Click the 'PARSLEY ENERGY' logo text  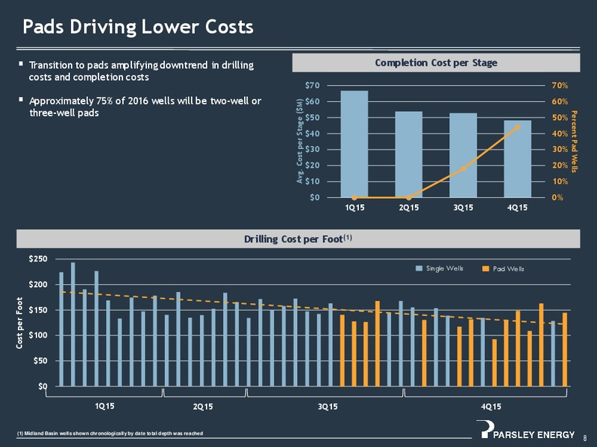click(x=534, y=434)
